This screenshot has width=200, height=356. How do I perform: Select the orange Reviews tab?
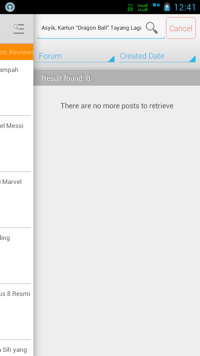click(17, 52)
